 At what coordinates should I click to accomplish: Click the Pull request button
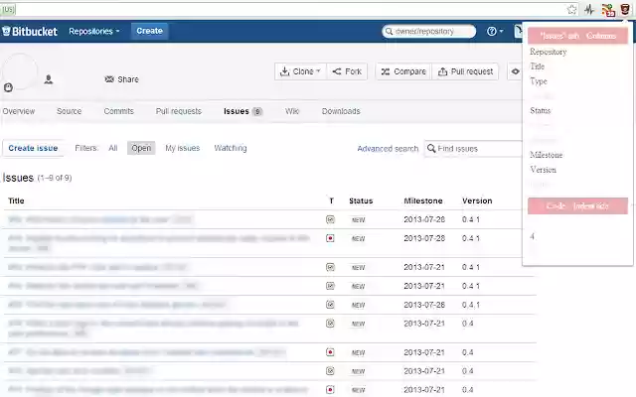click(465, 71)
